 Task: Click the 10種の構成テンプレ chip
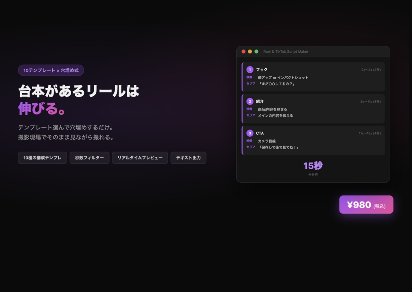(42, 158)
